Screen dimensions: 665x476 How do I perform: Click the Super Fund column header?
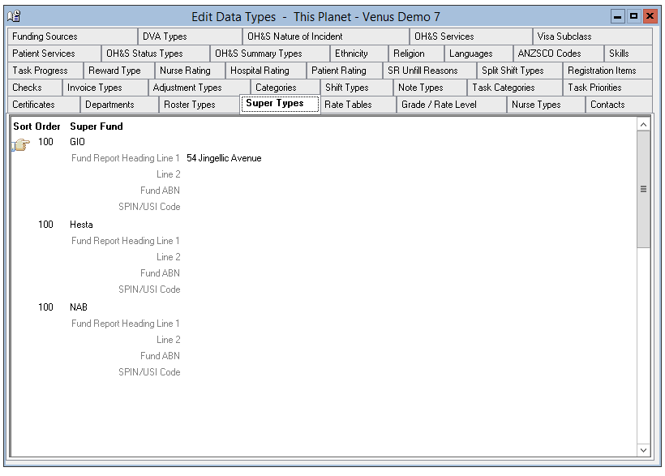point(97,127)
